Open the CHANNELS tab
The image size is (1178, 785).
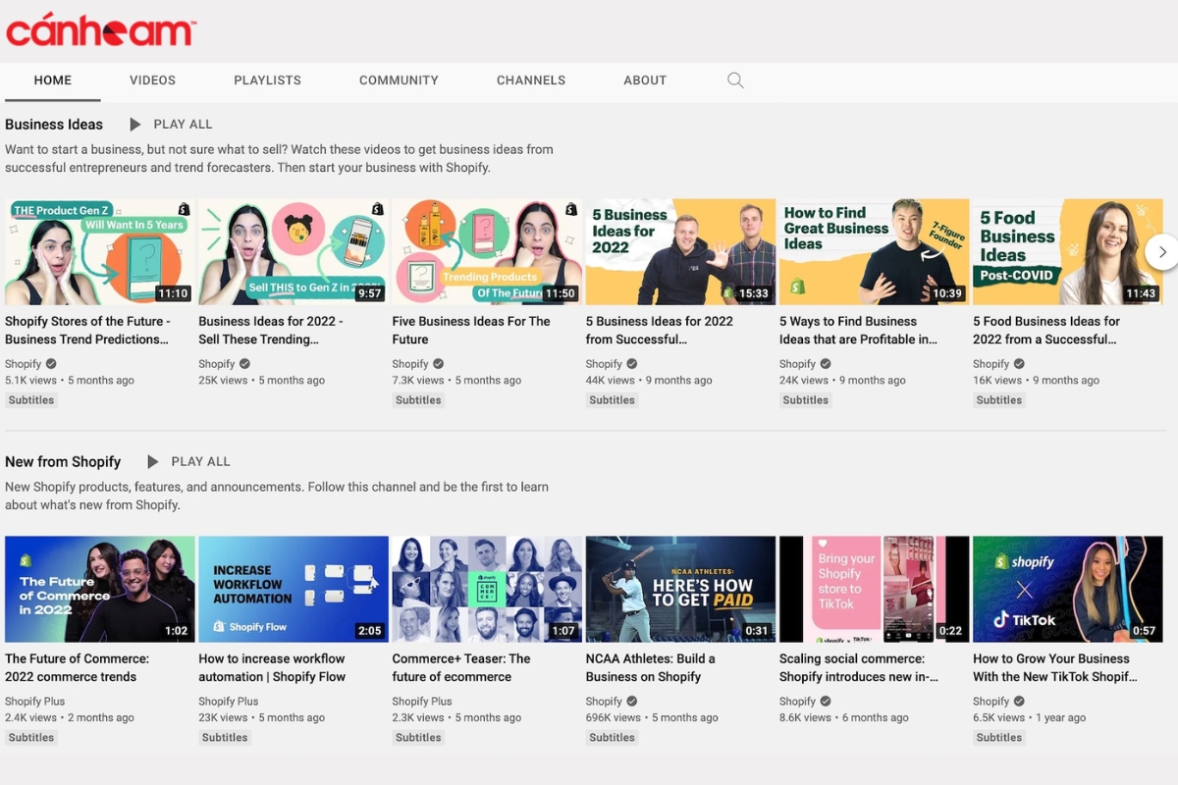531,80
